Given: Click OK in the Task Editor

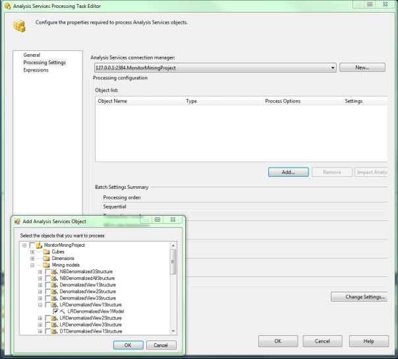Looking at the screenshot, I should coord(278,341).
